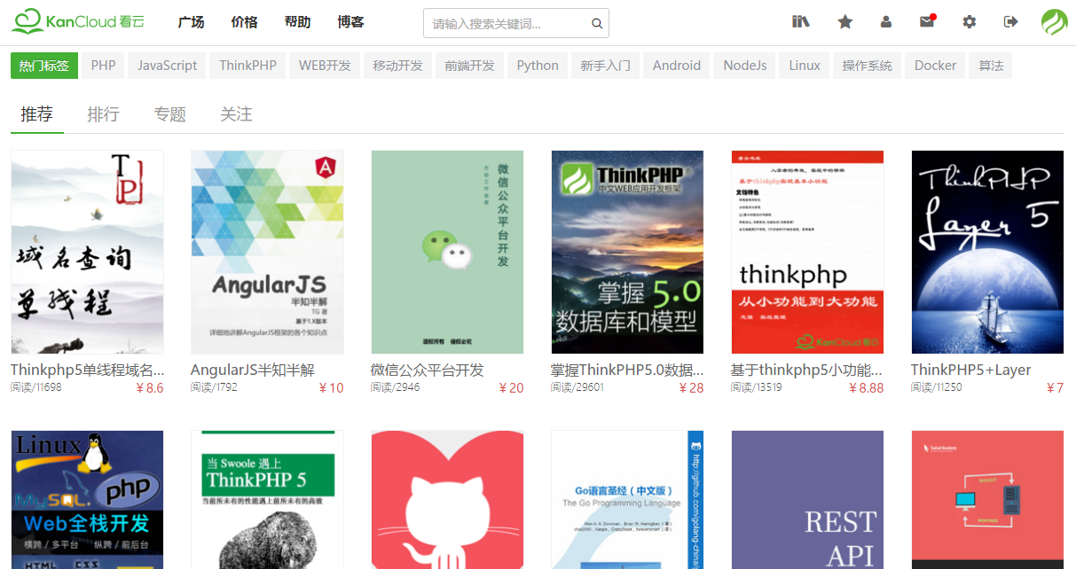
Task: Select the Python tag
Action: 538,66
